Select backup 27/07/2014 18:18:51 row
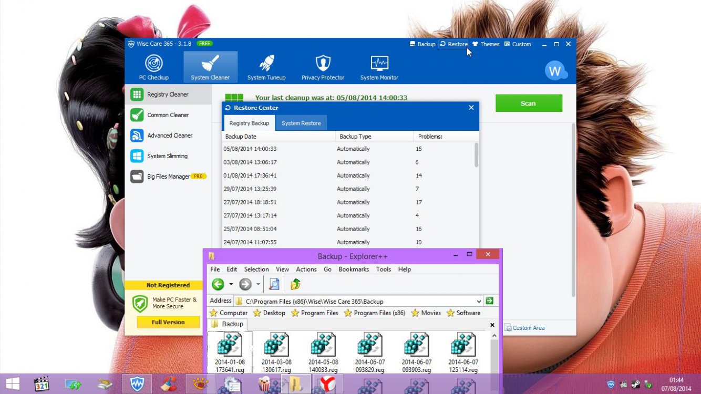The width and height of the screenshot is (701, 394). [x=348, y=202]
